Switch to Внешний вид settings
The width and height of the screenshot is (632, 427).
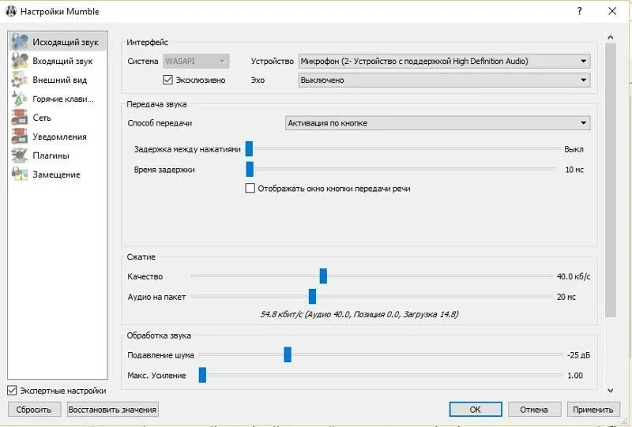[58, 80]
